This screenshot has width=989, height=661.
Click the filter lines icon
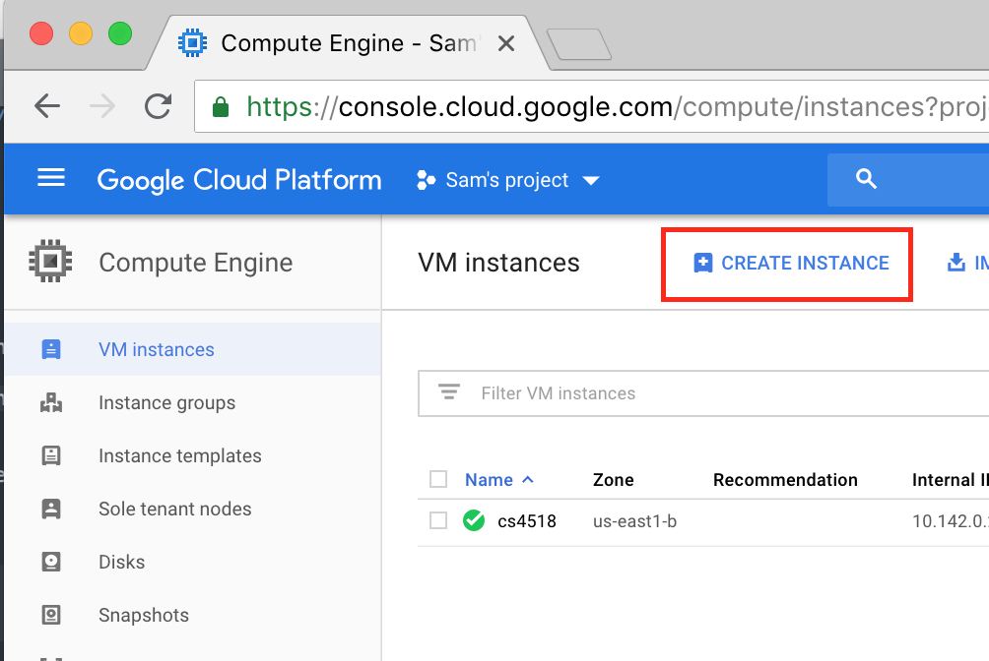449,392
